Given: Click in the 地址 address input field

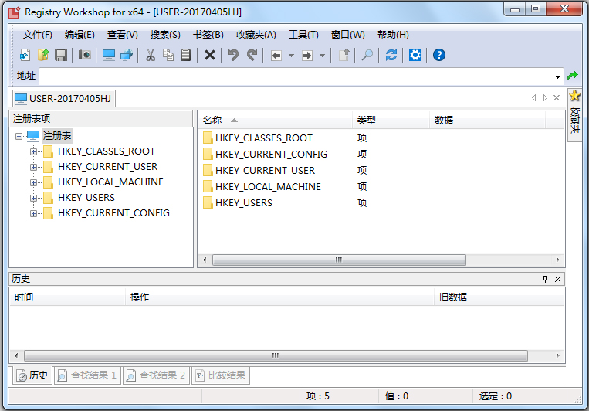Looking at the screenshot, I should pos(293,76).
